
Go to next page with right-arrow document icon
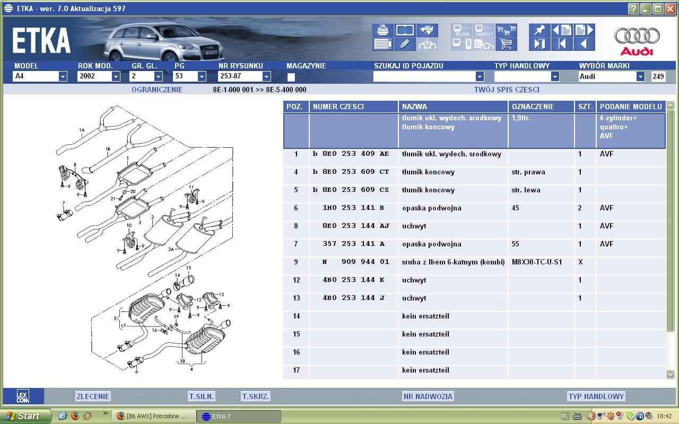coord(584,30)
